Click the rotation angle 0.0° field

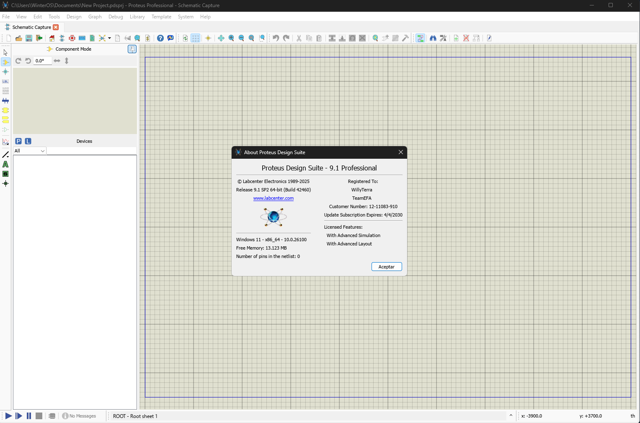43,61
